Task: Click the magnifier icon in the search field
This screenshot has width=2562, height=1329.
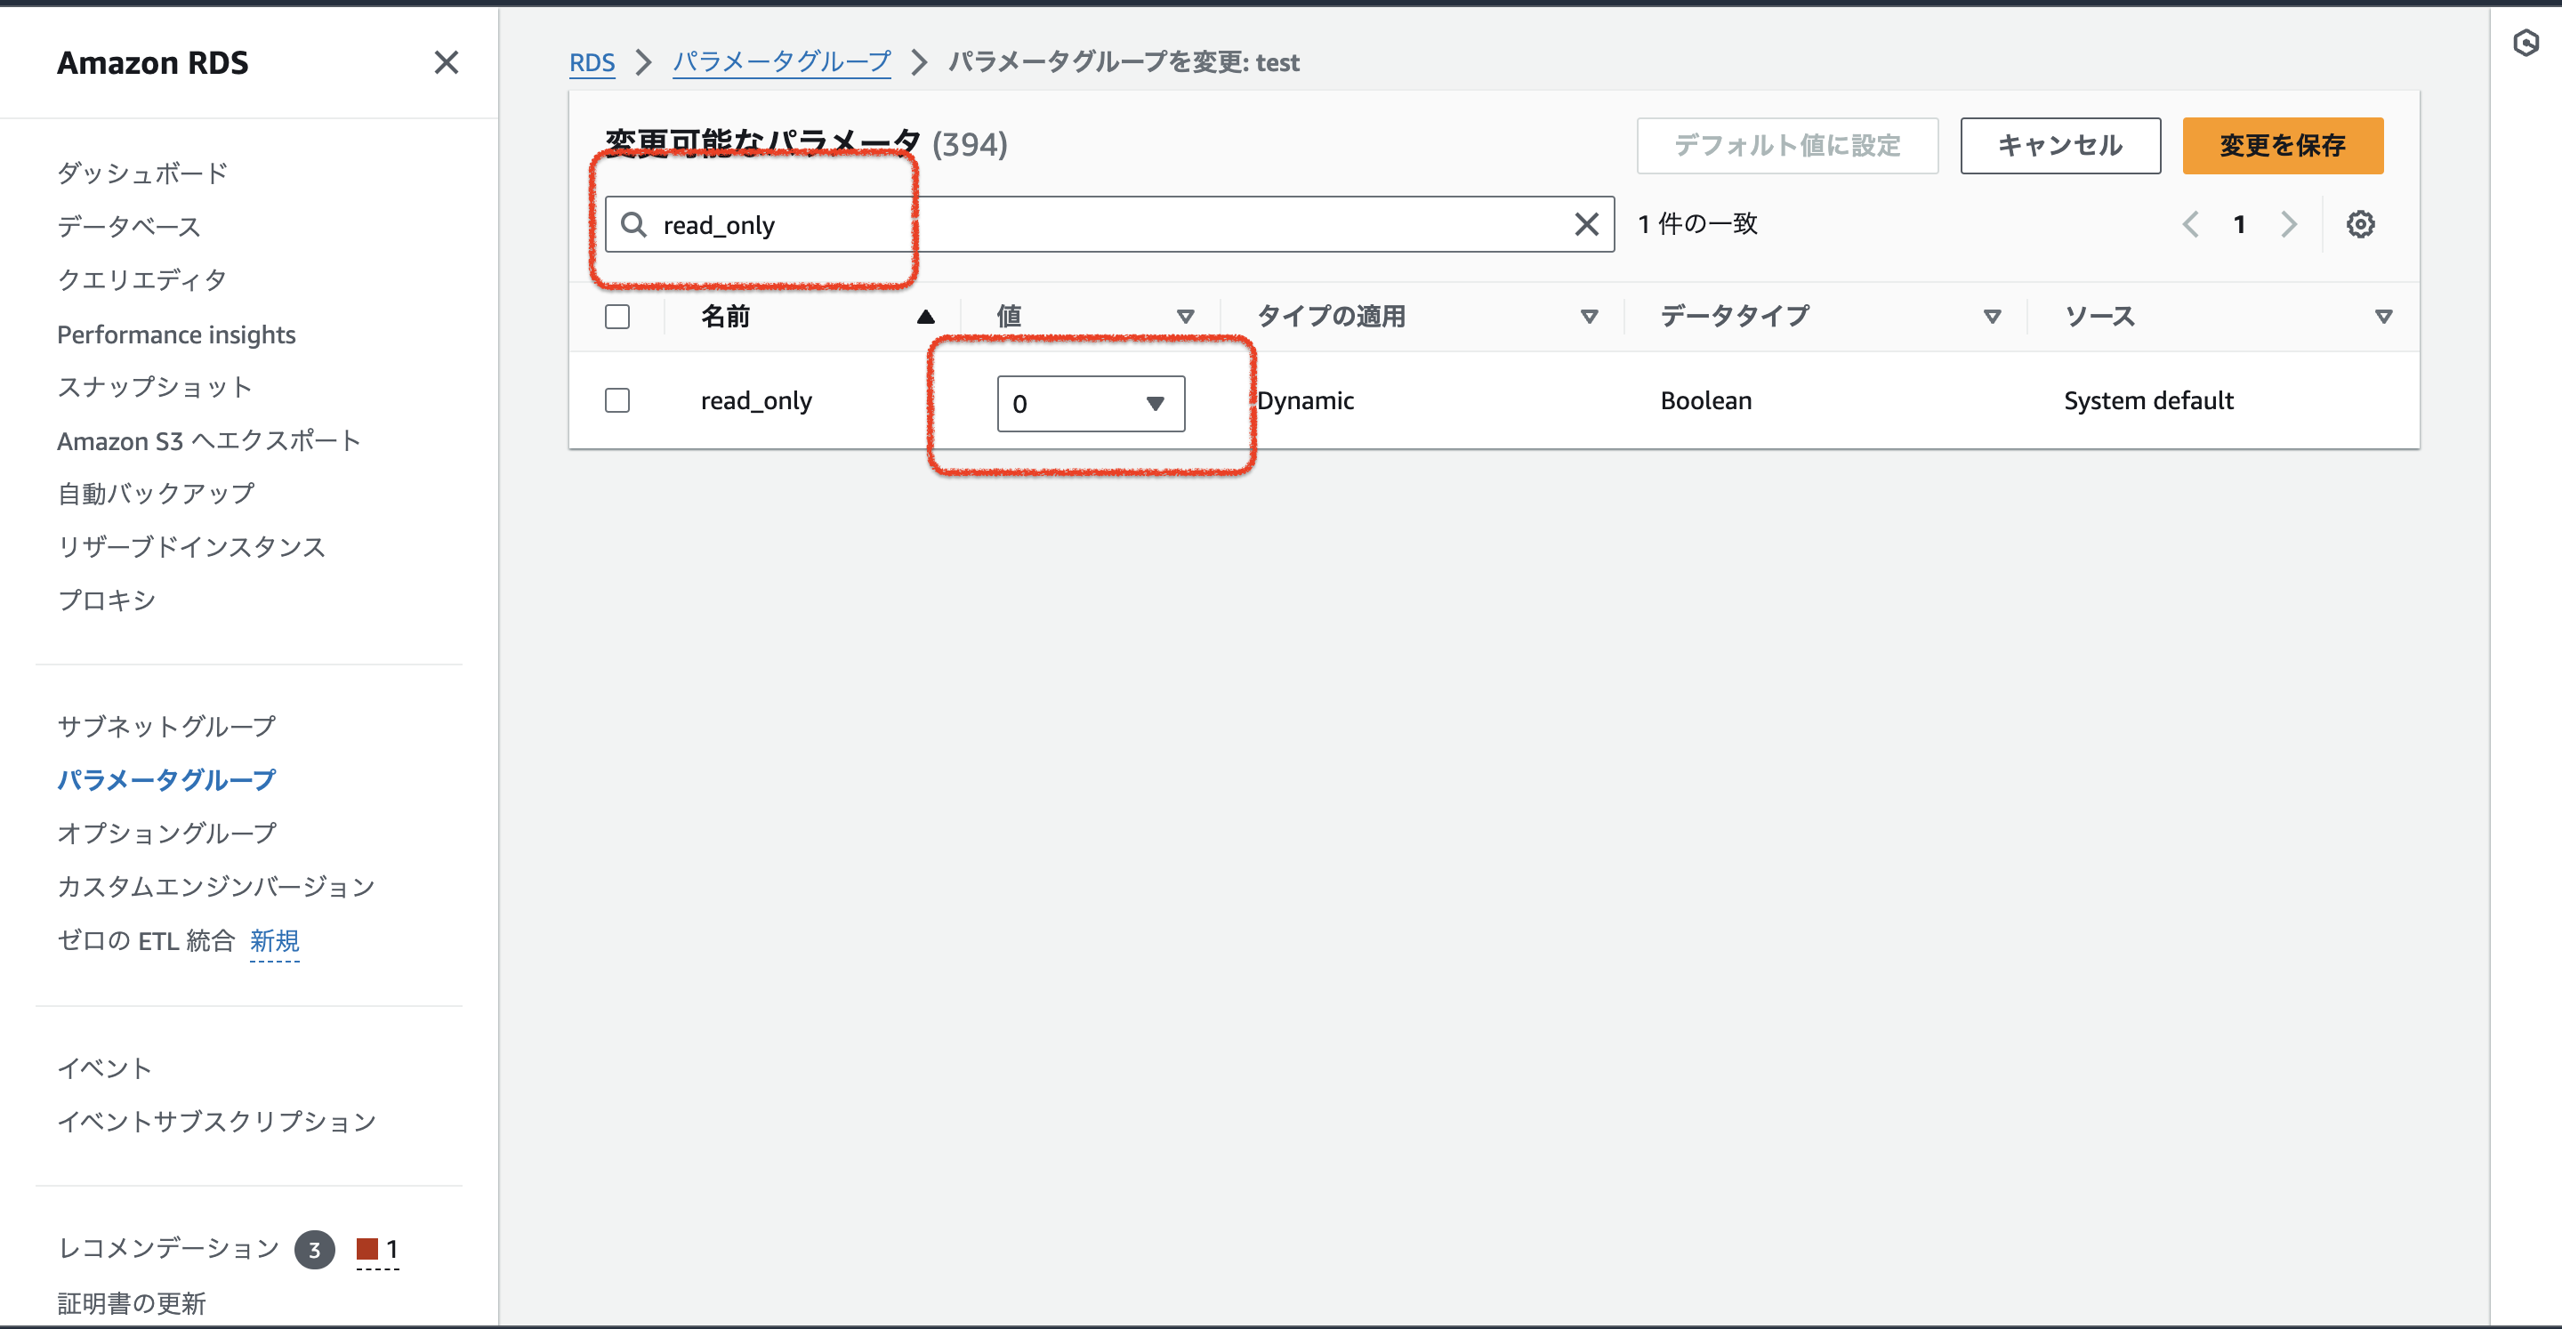Action: (x=633, y=225)
